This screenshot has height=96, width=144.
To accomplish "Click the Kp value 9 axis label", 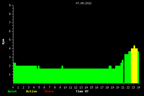I will (10, 5).
